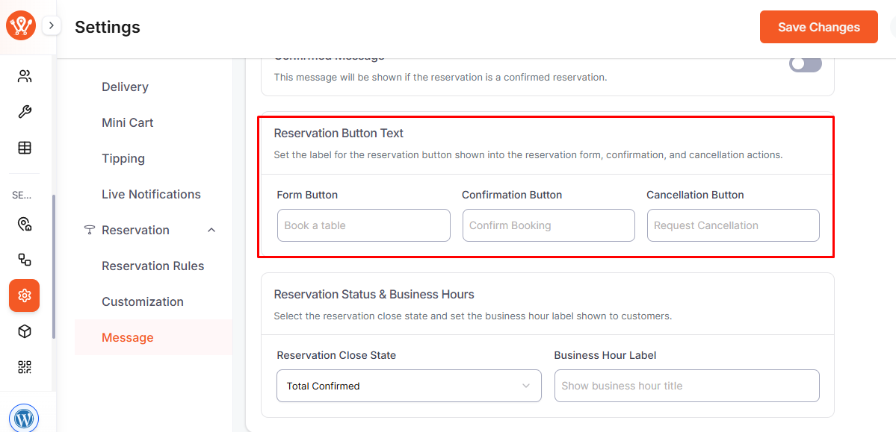The height and width of the screenshot is (432, 896).
Task: Click the location pin icon in the sidebar
Action: coord(25,224)
